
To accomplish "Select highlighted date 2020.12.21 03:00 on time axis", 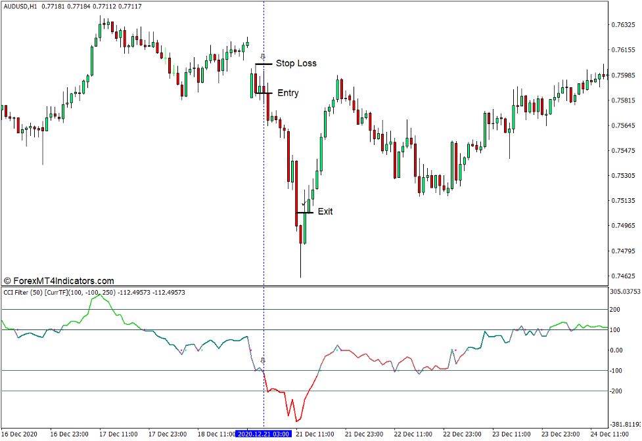I will (x=264, y=434).
